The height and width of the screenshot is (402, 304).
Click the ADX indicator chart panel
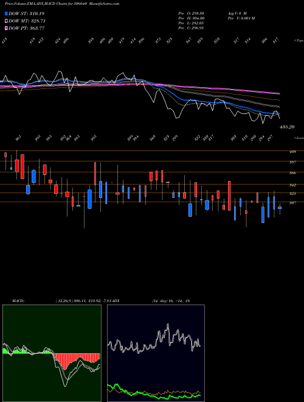point(156,353)
